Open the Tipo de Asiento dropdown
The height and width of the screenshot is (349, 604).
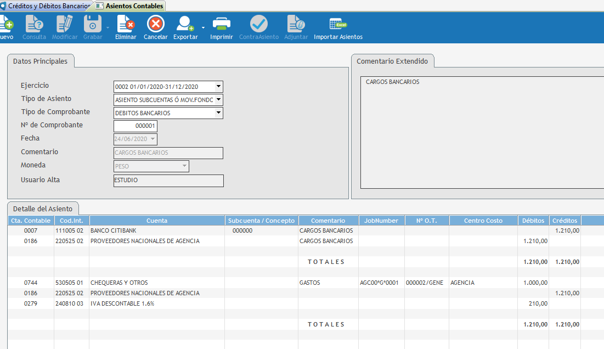pyautogui.click(x=218, y=100)
